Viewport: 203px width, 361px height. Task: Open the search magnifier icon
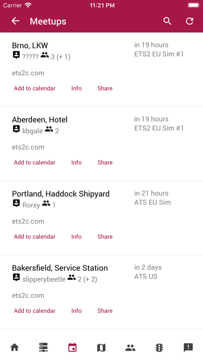point(167,21)
